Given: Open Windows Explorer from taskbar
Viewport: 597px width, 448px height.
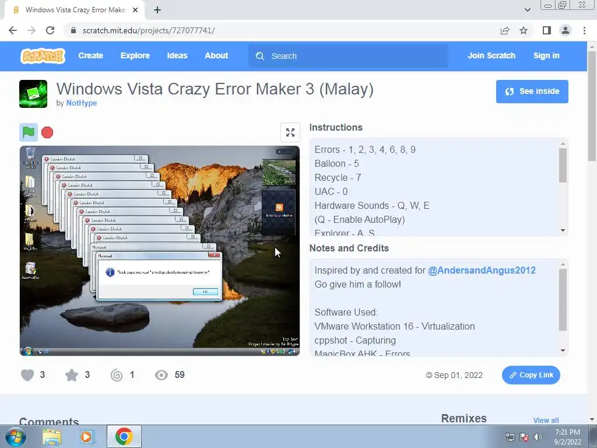Looking at the screenshot, I should pyautogui.click(x=51, y=437).
